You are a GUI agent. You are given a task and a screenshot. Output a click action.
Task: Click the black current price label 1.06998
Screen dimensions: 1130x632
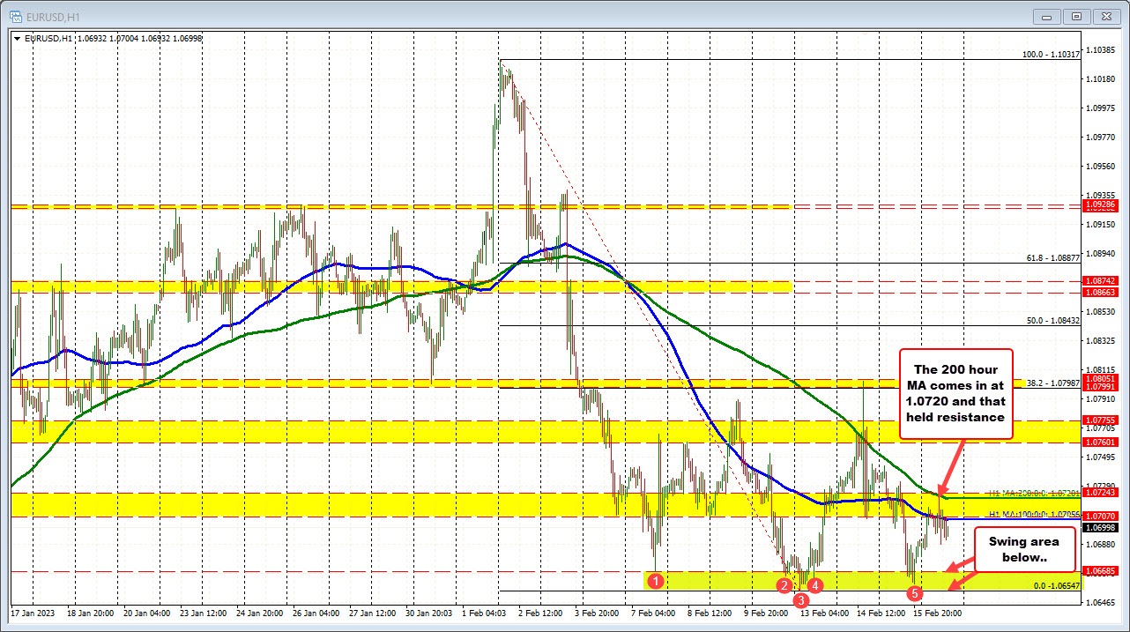[1100, 527]
